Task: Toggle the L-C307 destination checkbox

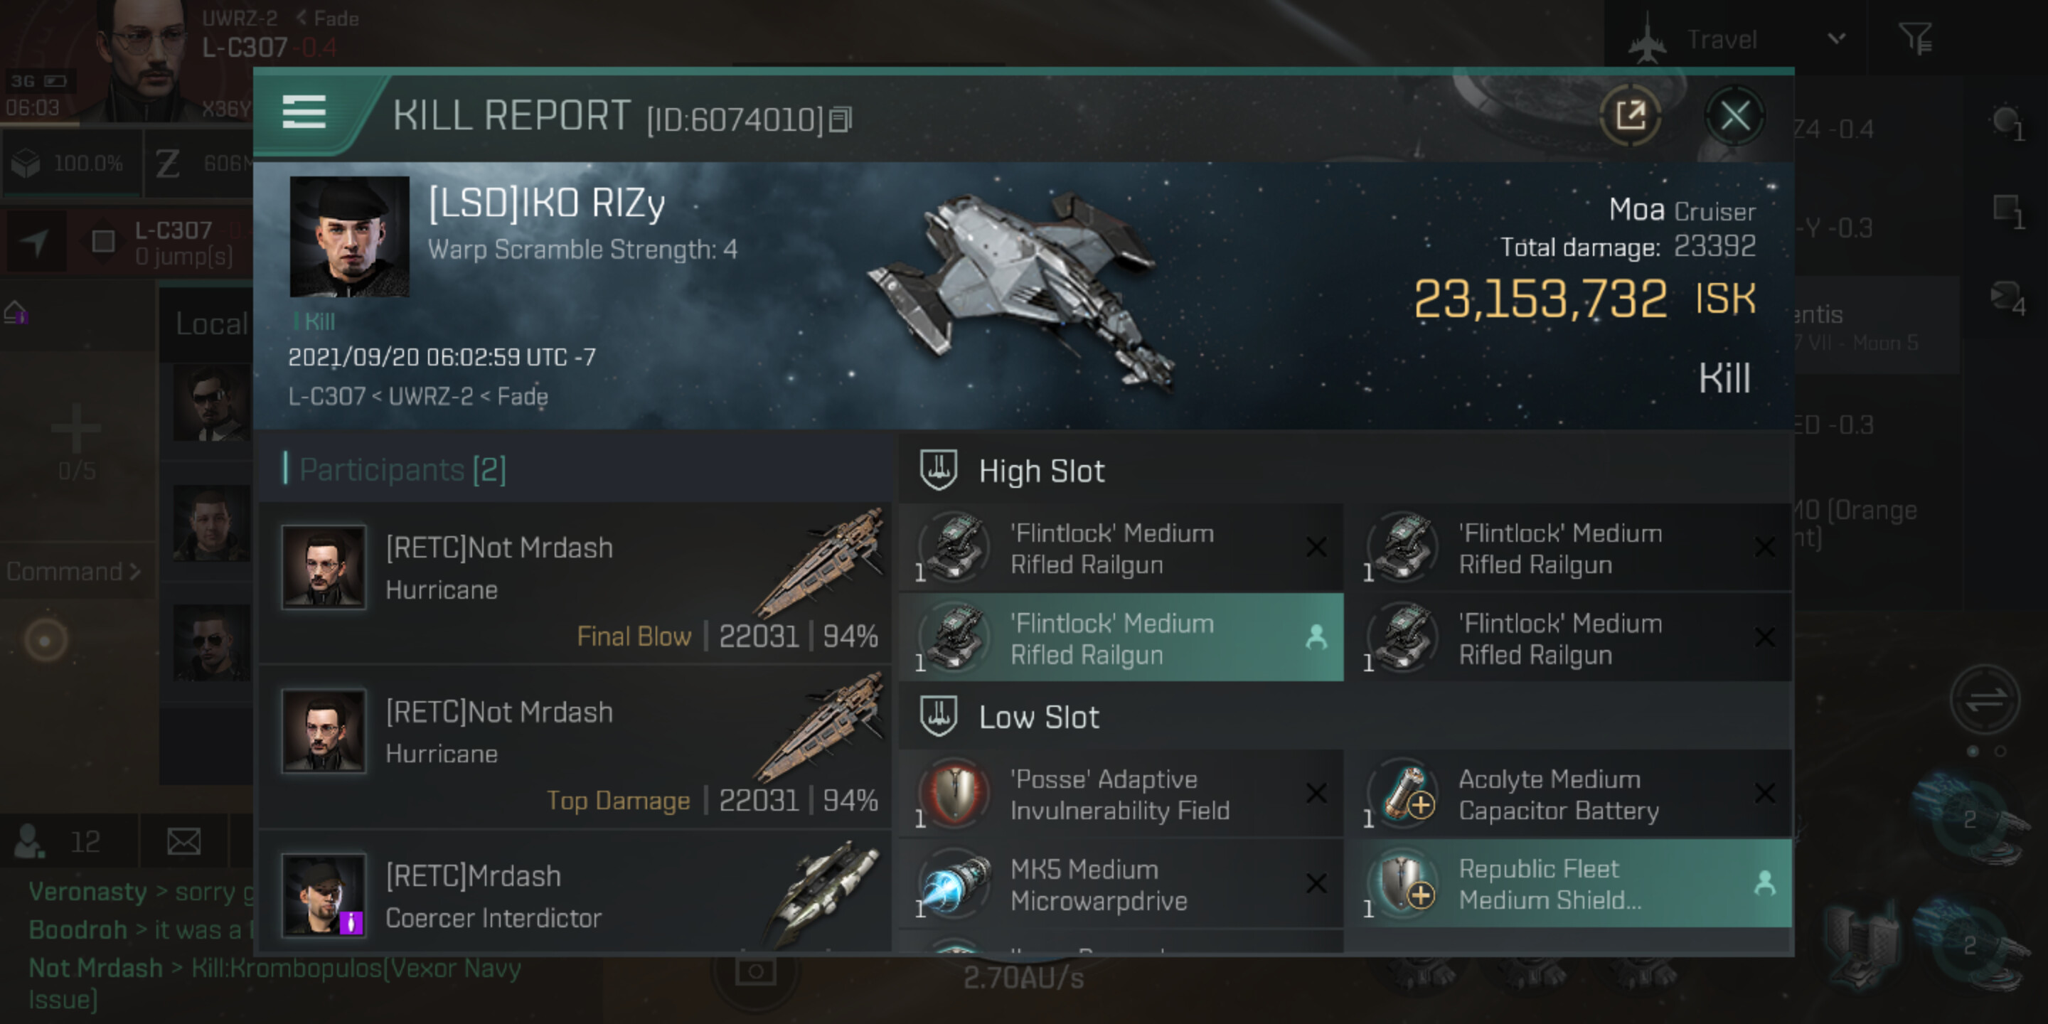Action: (103, 242)
